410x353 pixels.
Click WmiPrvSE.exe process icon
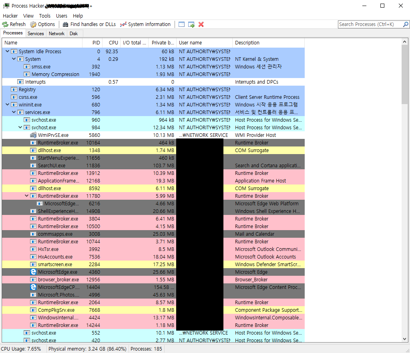point(33,135)
